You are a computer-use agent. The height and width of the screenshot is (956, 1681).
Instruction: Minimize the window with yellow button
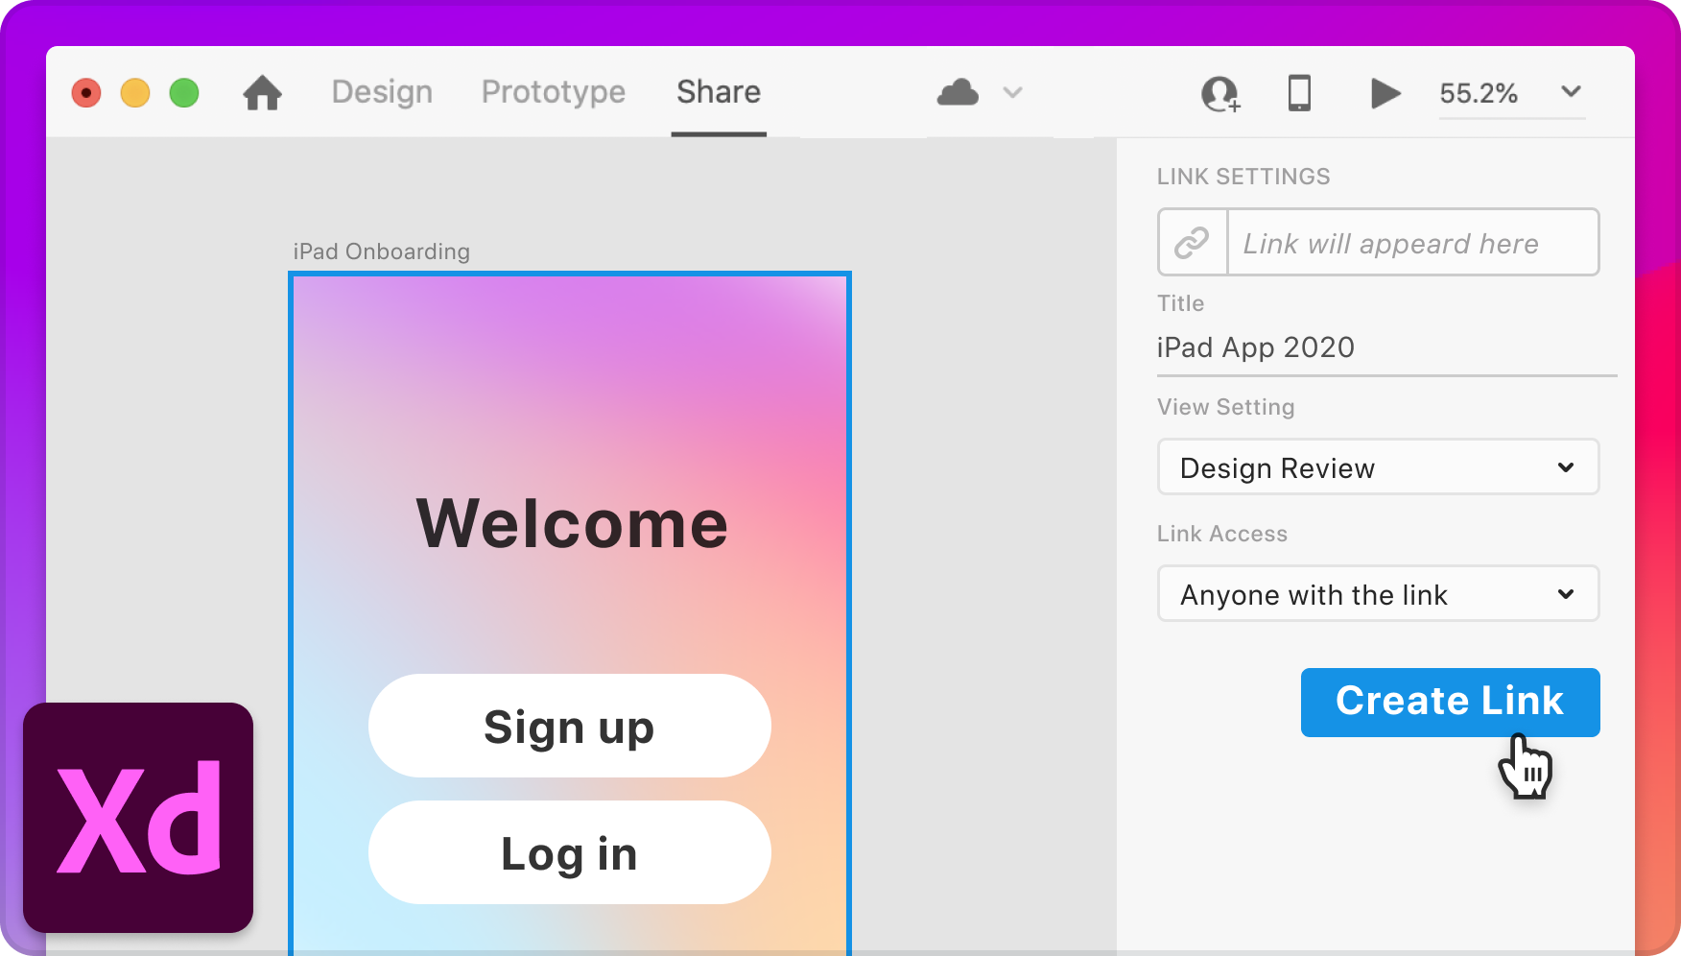[135, 93]
